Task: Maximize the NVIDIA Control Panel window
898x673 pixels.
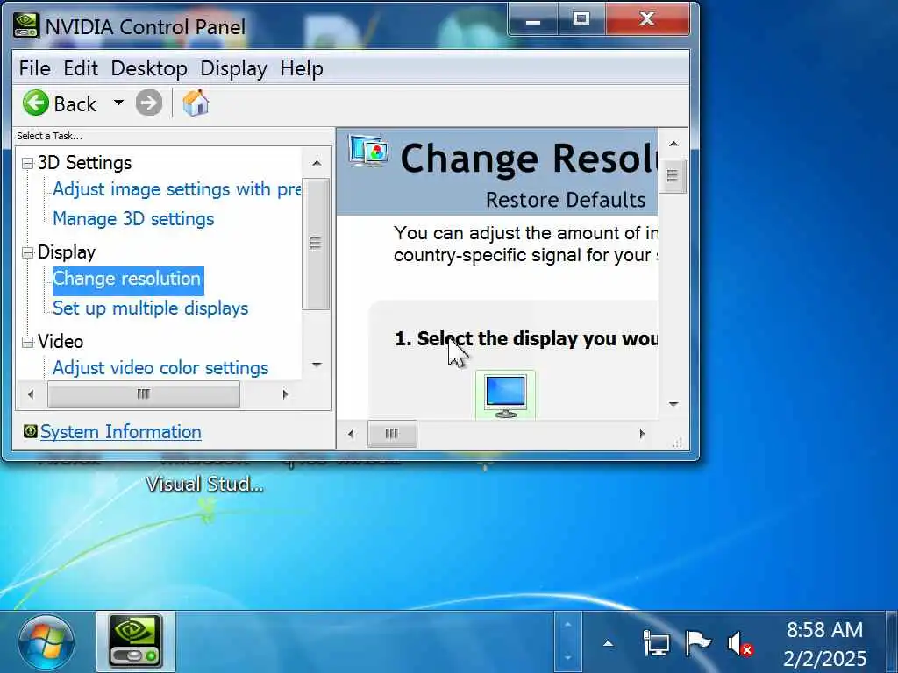Action: click(581, 19)
